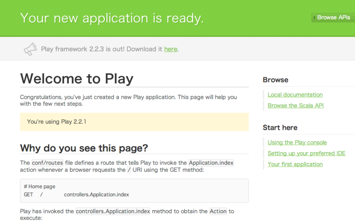Open Your first application link
The width and height of the screenshot is (355, 222).
[295, 164]
